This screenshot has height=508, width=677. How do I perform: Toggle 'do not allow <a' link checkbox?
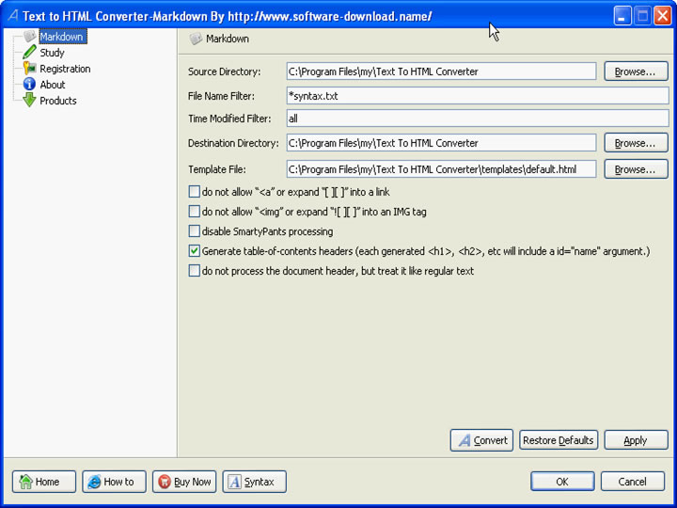pos(195,191)
